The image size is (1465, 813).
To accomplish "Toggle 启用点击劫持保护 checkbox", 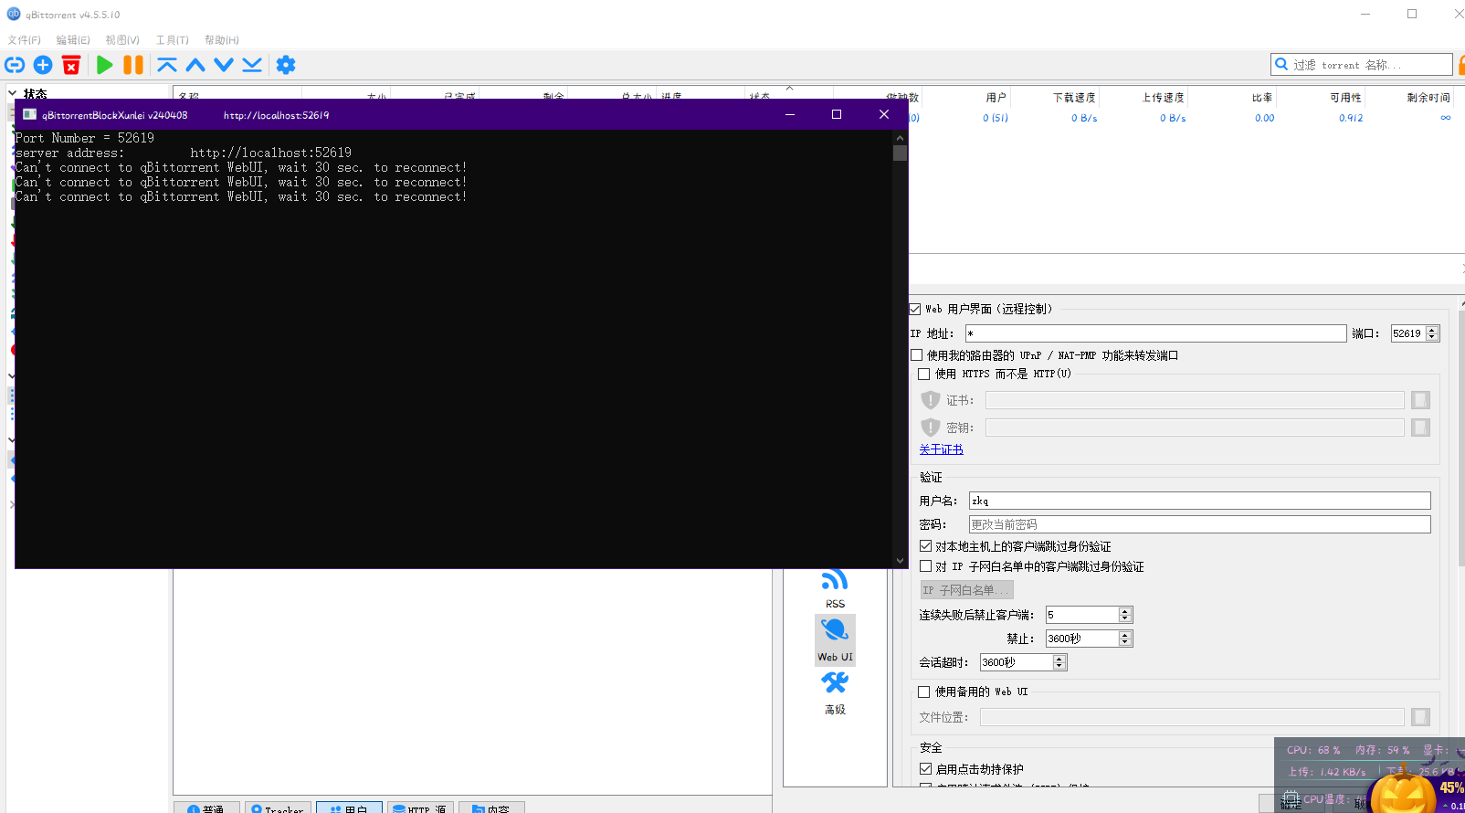I will pyautogui.click(x=926, y=769).
